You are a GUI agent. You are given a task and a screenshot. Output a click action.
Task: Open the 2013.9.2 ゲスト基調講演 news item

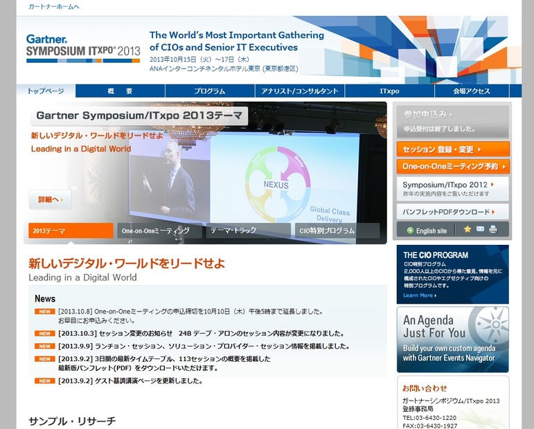(x=130, y=381)
